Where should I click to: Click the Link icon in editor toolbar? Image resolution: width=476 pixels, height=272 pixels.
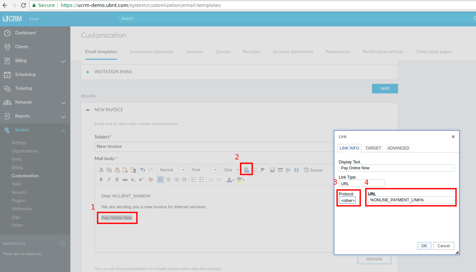[246, 170]
